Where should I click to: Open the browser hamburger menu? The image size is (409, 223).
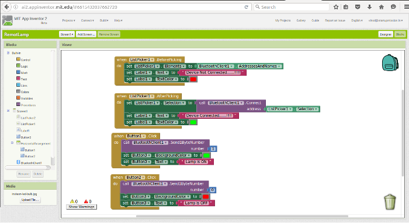click(406, 7)
